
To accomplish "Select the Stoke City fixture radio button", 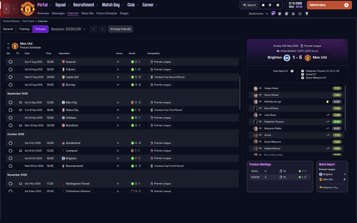I will tap(11, 110).
